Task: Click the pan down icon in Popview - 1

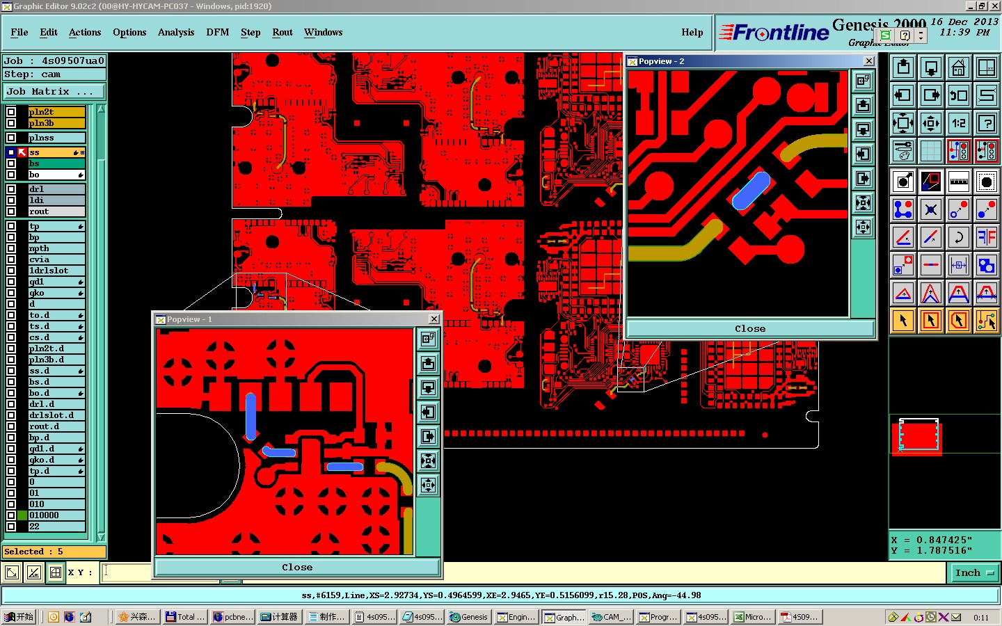Action: pos(429,387)
